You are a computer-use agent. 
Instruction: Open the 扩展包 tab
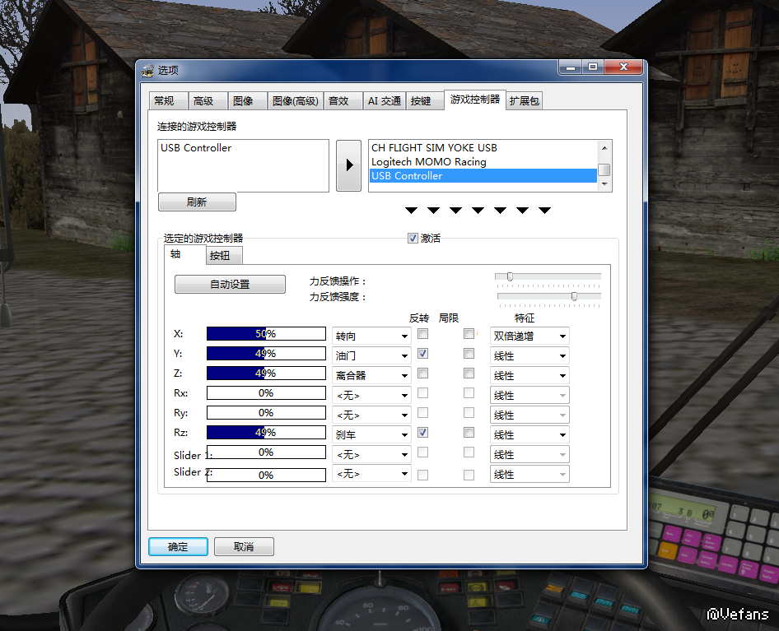[524, 101]
